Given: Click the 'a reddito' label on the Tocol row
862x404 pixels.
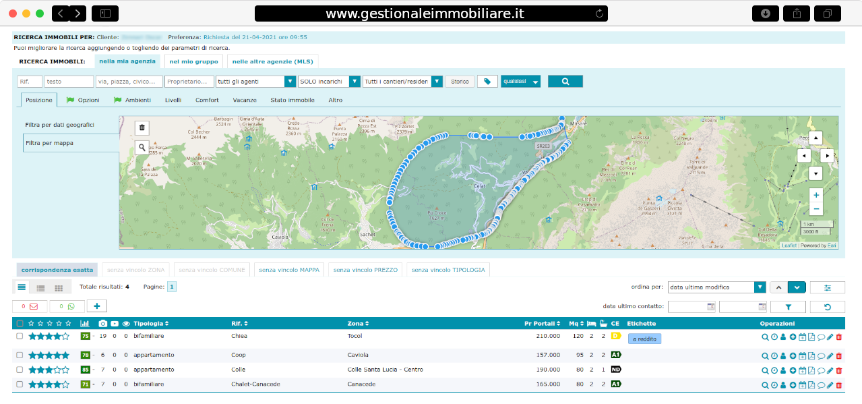Looking at the screenshot, I should coord(644,338).
